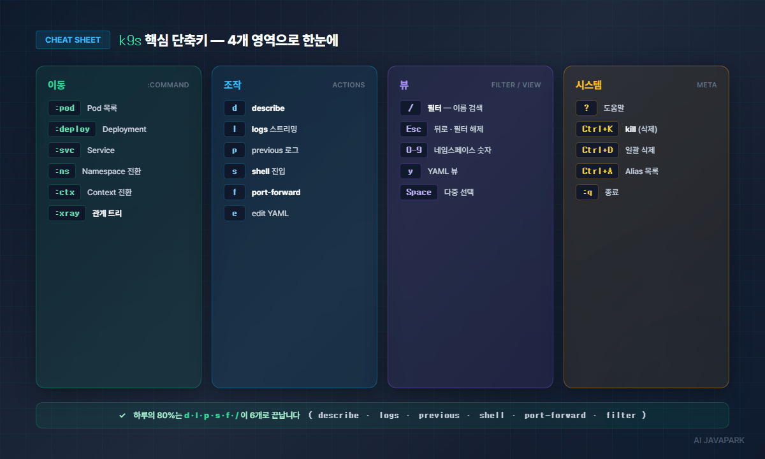Select the Ctrl+K kill key badge
Image resolution: width=765 pixels, height=459 pixels.
(x=597, y=129)
